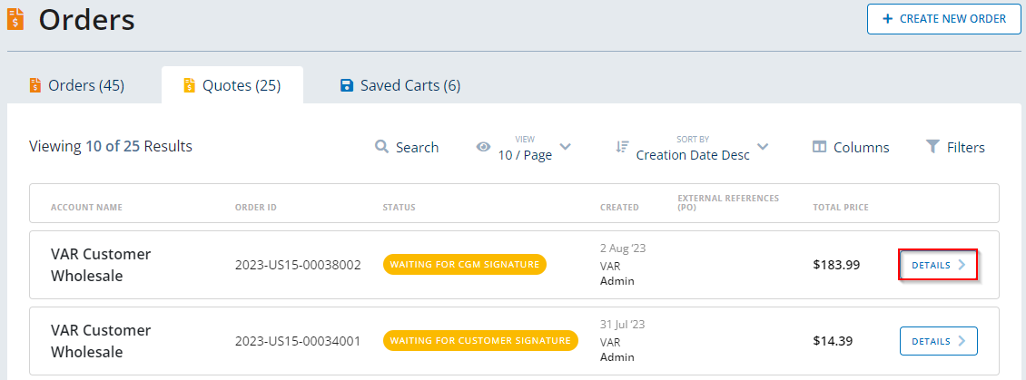The height and width of the screenshot is (380, 1026).
Task: Click the Total Price column header
Action: pos(840,208)
